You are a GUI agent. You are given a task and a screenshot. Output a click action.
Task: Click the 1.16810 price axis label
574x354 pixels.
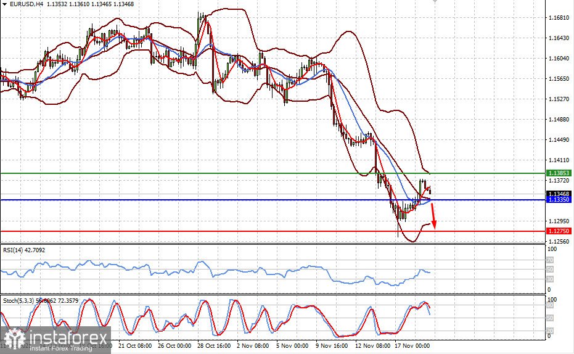click(559, 17)
